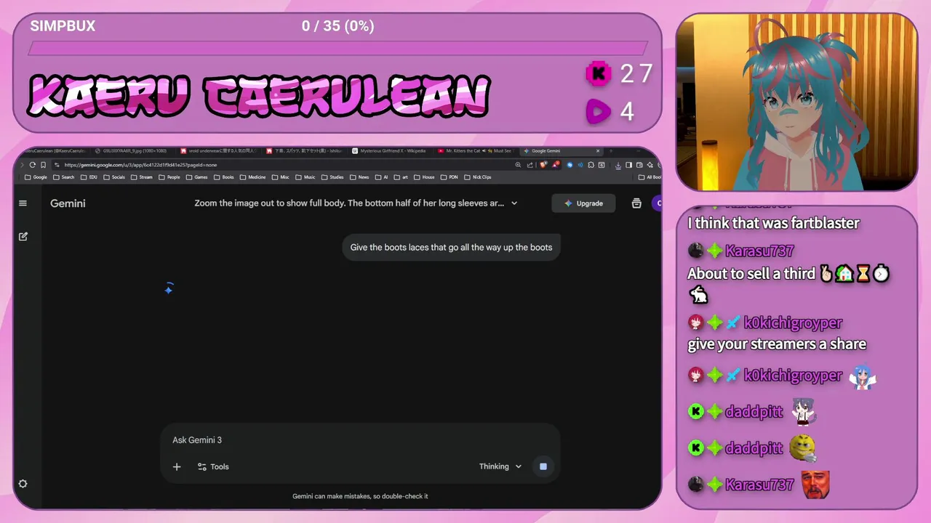
Task: Open the browser downloads icon
Action: [618, 165]
